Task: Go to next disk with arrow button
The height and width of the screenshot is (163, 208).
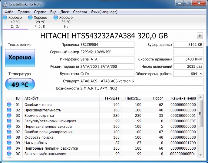Action: [x=200, y=36]
